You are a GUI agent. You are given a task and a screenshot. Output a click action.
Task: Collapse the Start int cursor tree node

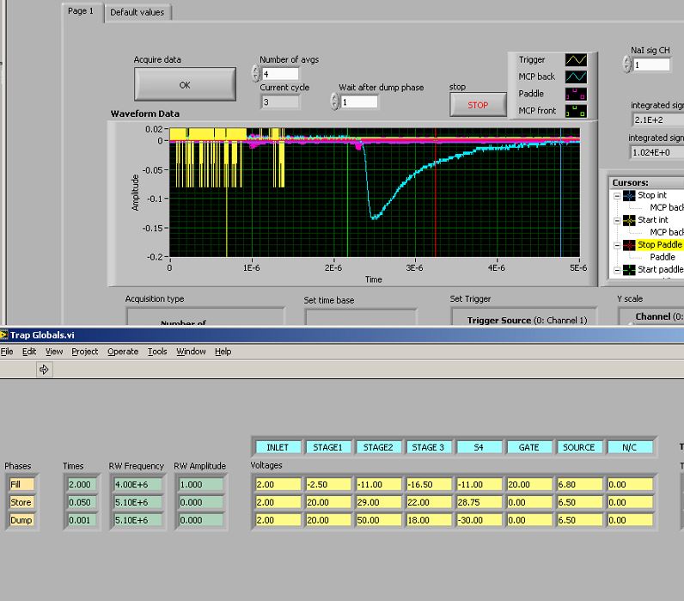pyautogui.click(x=619, y=220)
